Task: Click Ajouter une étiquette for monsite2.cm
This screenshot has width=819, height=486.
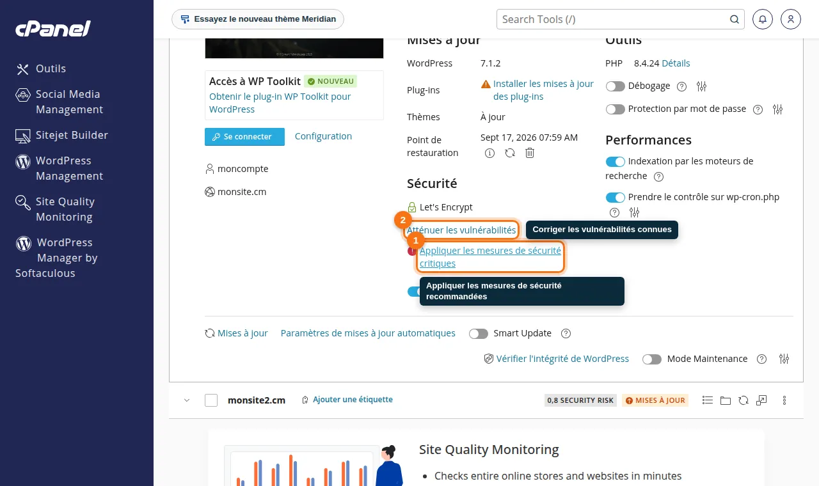Action: coord(353,400)
